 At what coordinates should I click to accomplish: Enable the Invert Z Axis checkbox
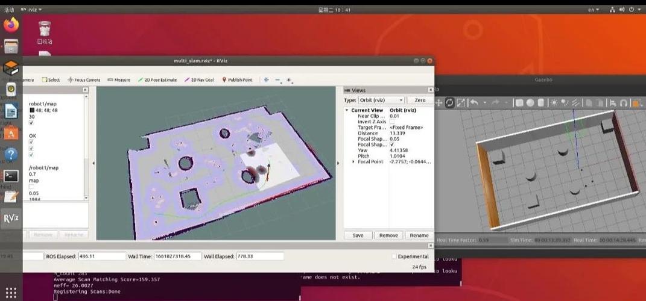tap(392, 122)
